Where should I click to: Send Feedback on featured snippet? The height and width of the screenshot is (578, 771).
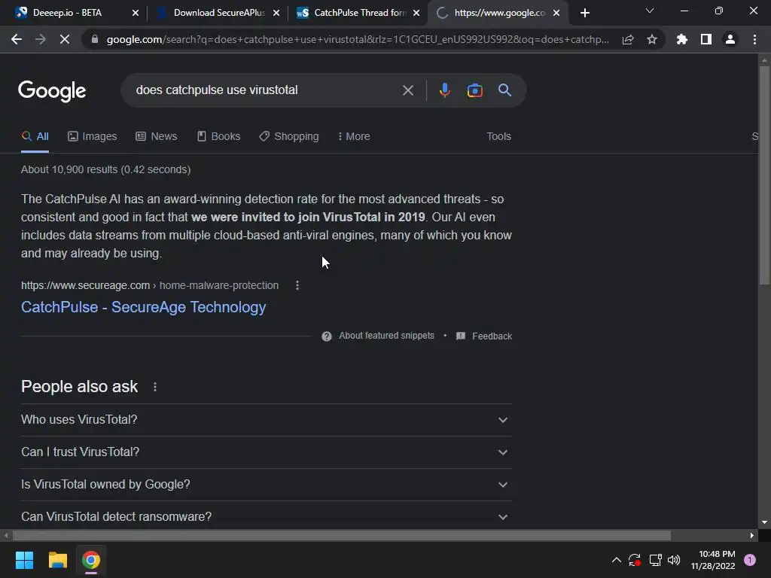pos(484,336)
